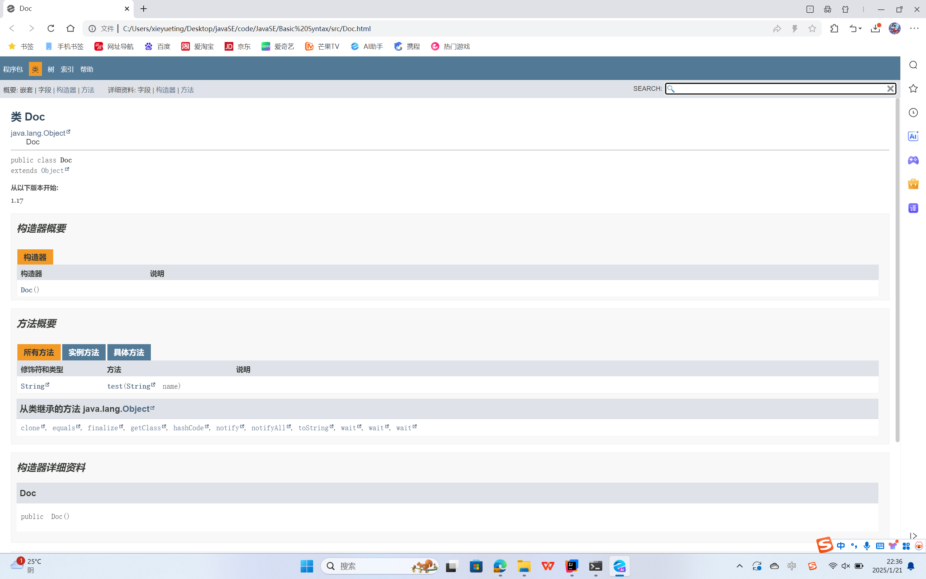The image size is (926, 579).
Task: Open the sidebar AI assistant icon
Action: click(913, 136)
